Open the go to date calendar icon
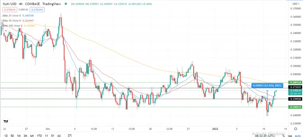Screen dimensions: 303x137 pos(70,136)
